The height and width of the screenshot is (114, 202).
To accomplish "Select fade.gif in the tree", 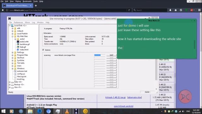I will [23, 47].
